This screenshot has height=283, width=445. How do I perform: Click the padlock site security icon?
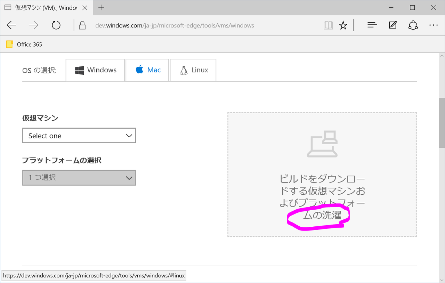(x=82, y=25)
